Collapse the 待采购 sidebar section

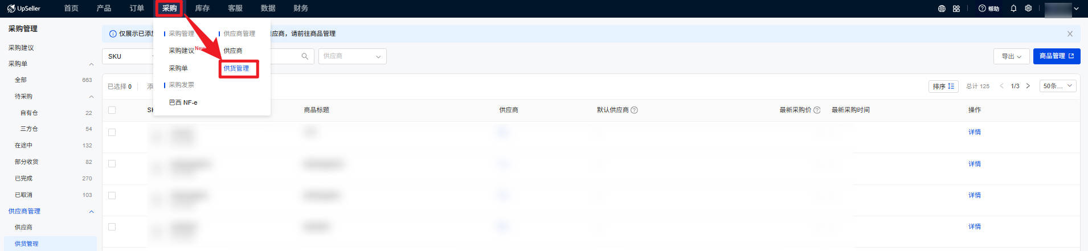91,97
